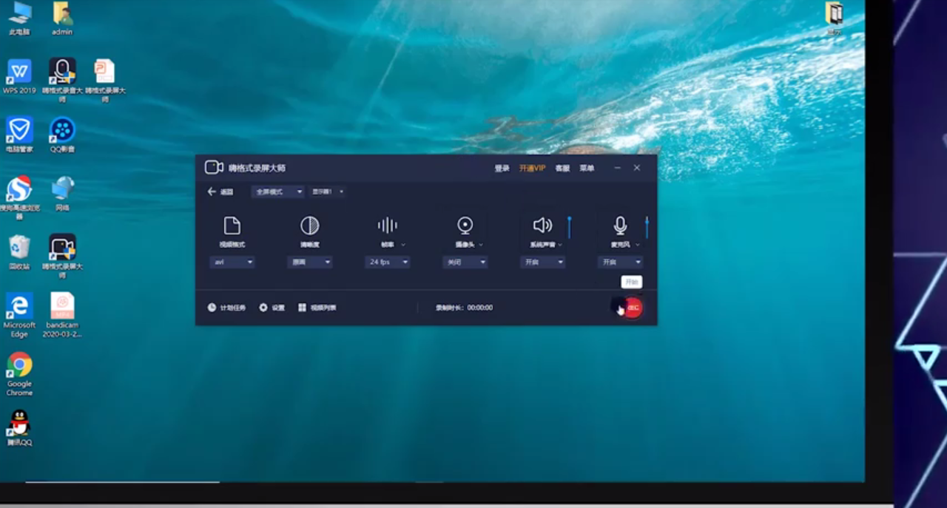Open the document file icon beside audio recorder
This screenshot has height=508, width=947.
tap(105, 80)
